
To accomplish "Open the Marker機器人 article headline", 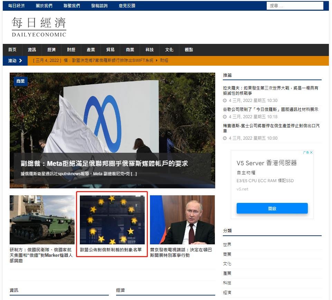I will point(41,255).
